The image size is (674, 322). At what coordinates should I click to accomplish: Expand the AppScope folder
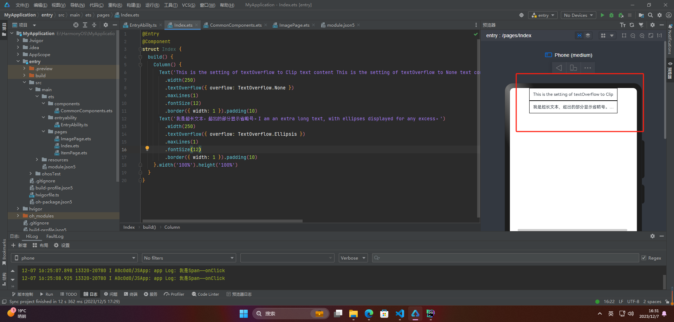point(18,54)
